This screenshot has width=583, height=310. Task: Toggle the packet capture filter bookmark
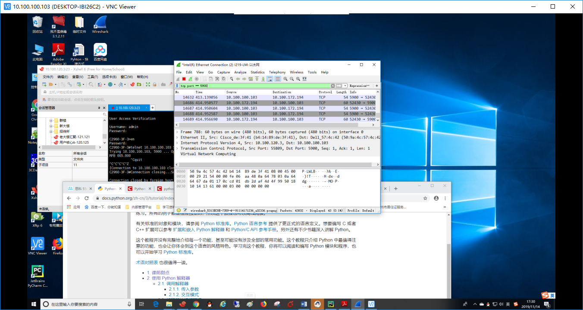[x=176, y=86]
